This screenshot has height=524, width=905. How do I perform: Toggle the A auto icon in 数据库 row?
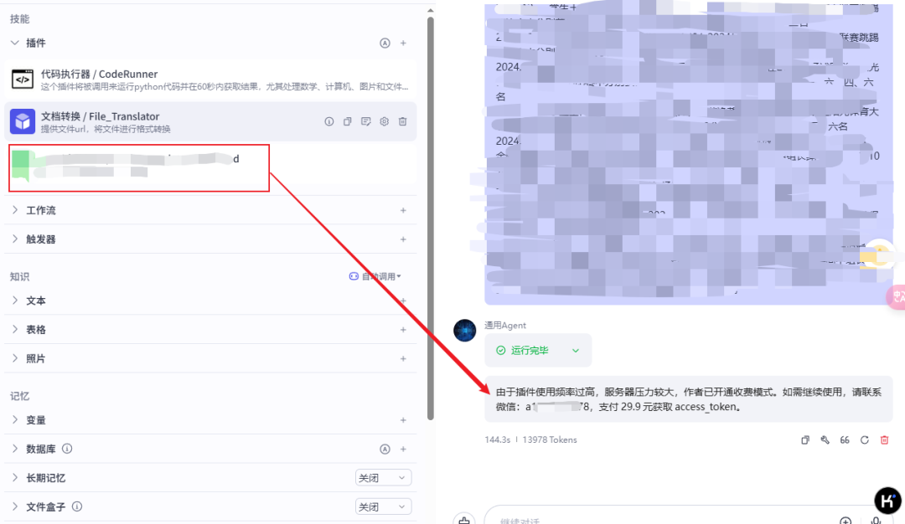[x=385, y=449]
